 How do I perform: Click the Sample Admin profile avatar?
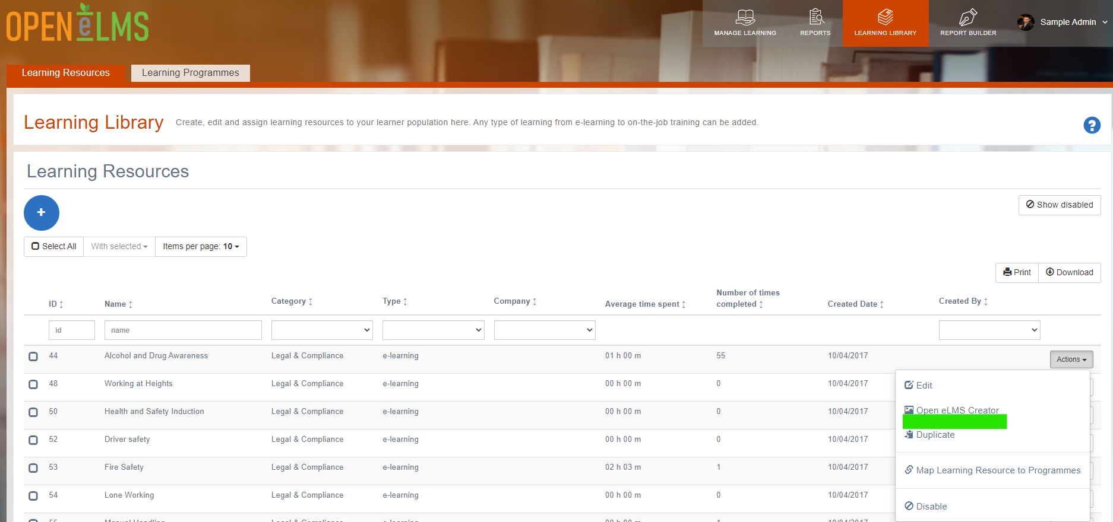tap(1026, 22)
